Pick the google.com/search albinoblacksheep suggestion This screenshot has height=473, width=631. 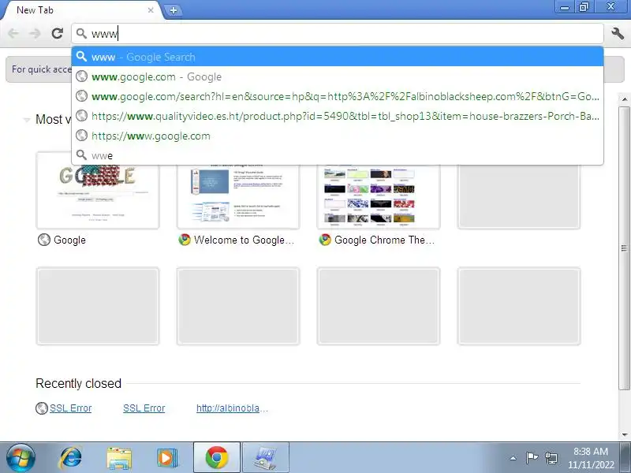click(x=338, y=96)
